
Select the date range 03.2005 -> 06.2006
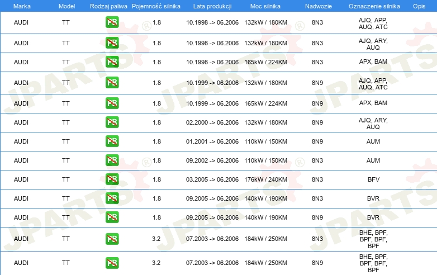(212, 179)
